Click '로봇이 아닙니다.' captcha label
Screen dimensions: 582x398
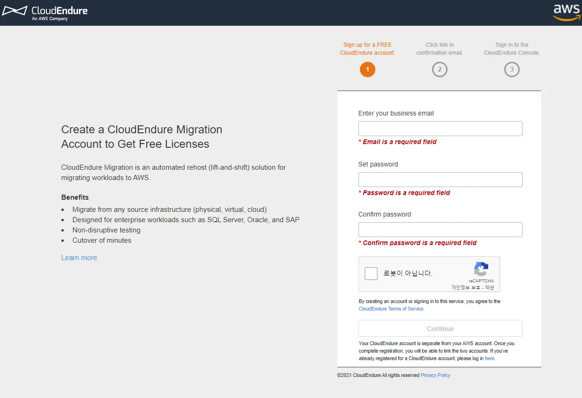pos(408,274)
